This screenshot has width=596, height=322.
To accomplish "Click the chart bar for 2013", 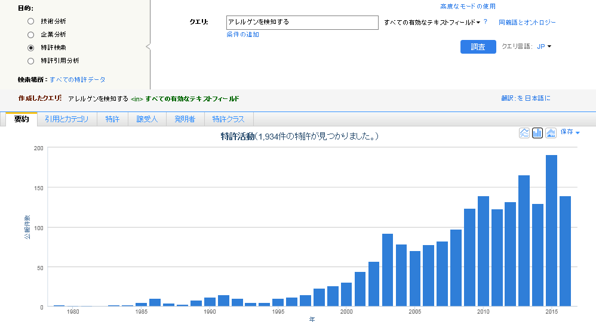I will [524, 241].
